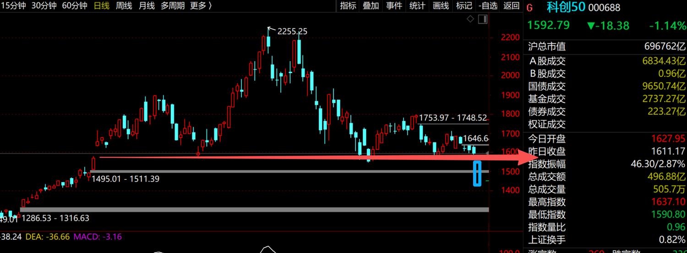The height and width of the screenshot is (253, 687).
Task: Click the 最低指数 value 1590.80
Action: (668, 215)
